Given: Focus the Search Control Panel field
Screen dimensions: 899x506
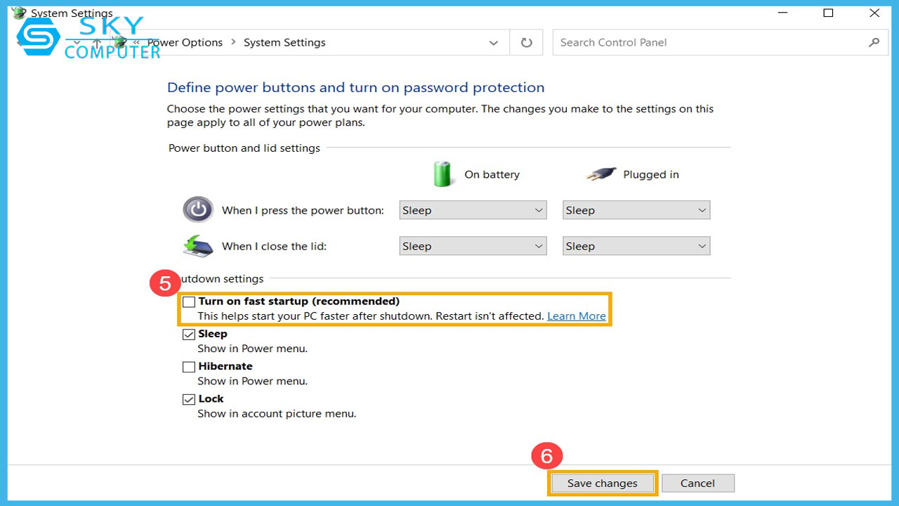Looking at the screenshot, I should (709, 43).
